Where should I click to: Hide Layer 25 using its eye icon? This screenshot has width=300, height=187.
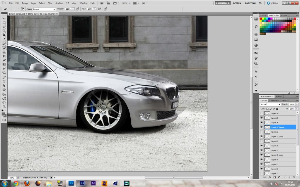click(261, 118)
